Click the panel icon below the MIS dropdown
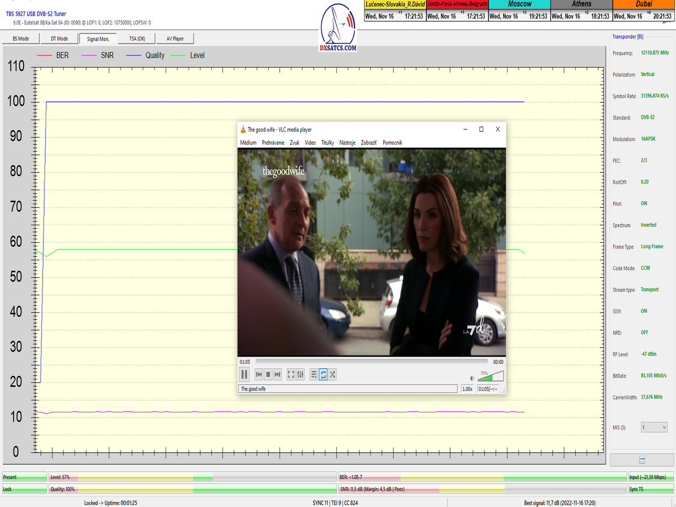This screenshot has width=676, height=507. [642, 460]
